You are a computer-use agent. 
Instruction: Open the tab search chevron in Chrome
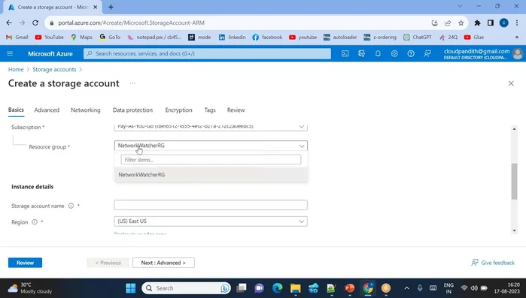[460, 6]
